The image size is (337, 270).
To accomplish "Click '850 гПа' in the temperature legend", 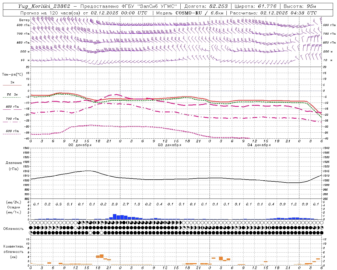I will click(12, 107).
